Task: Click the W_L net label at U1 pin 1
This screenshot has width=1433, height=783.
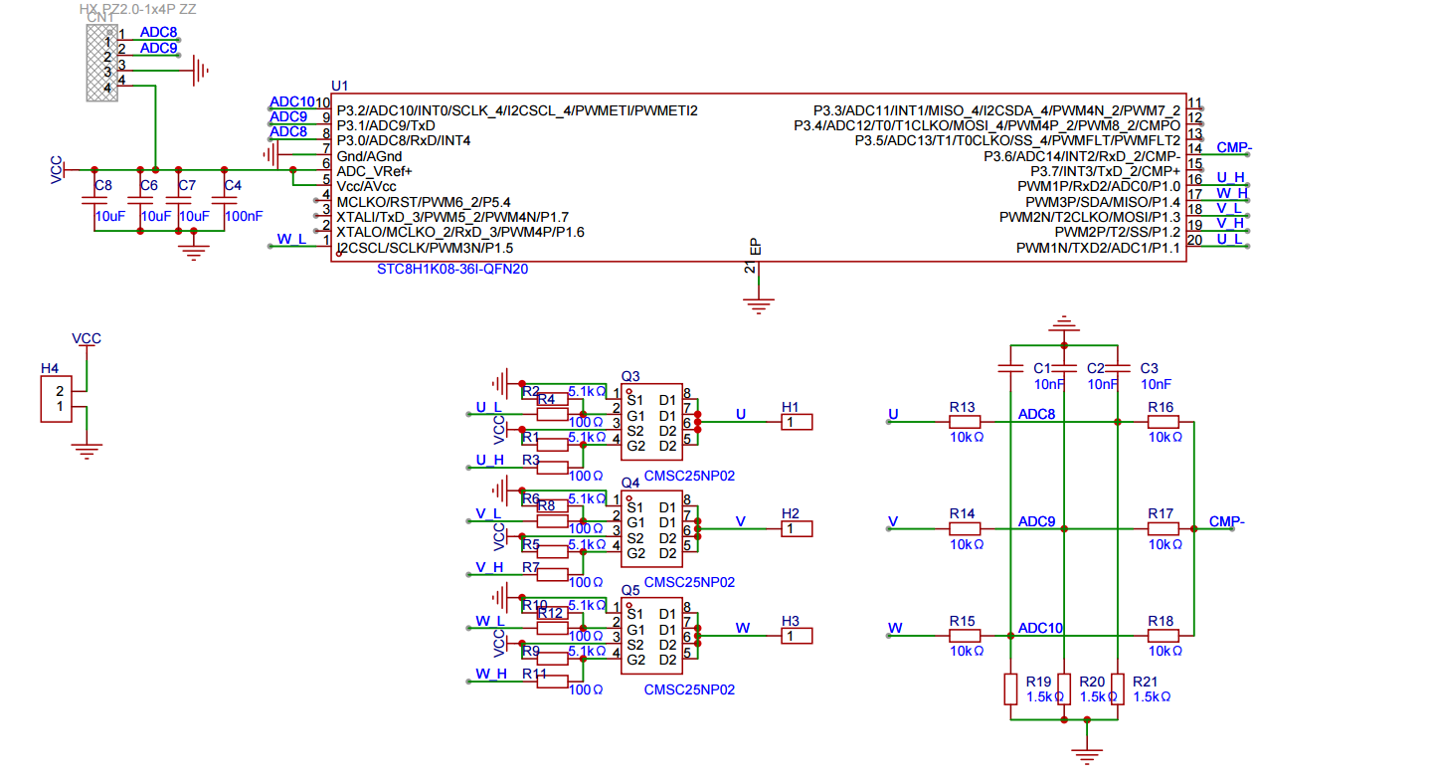Action: pos(291,239)
